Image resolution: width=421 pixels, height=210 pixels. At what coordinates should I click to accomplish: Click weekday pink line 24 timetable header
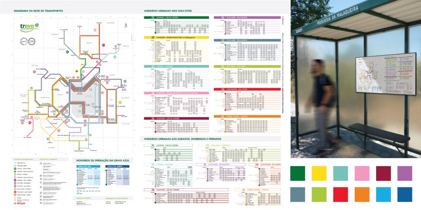pos(176,93)
